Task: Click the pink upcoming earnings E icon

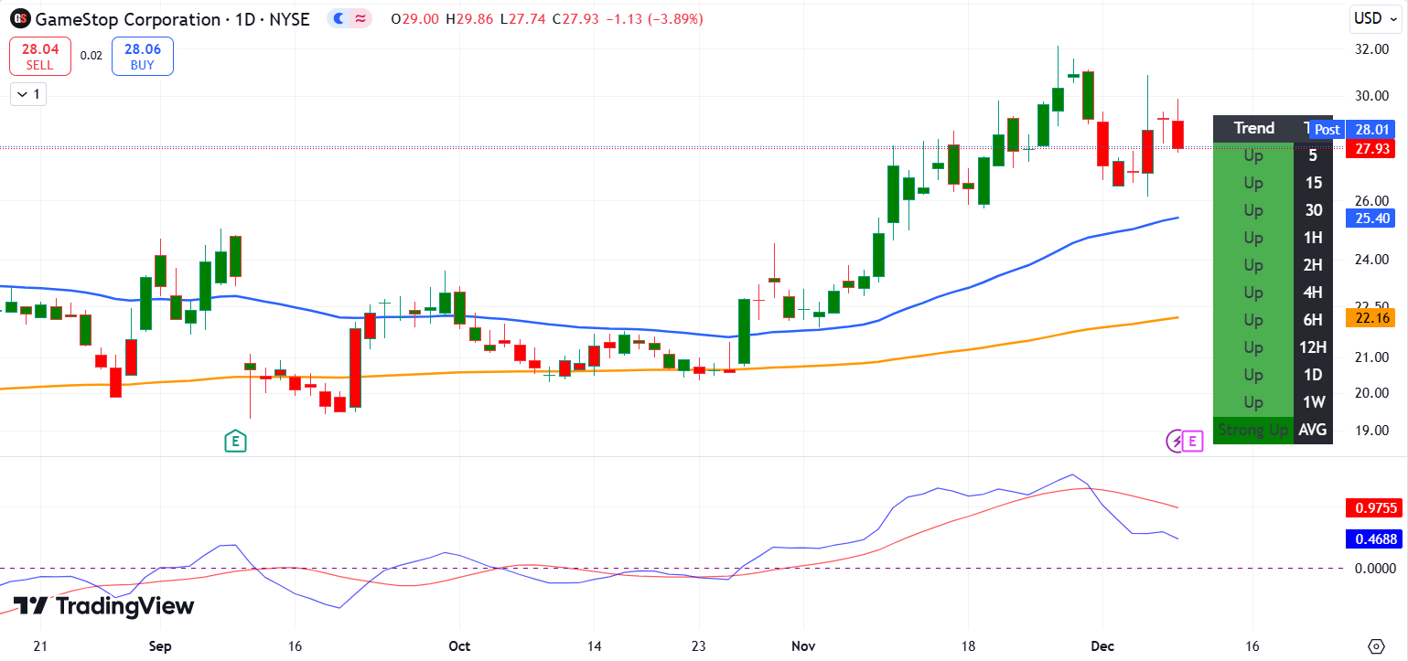Action: (1192, 442)
